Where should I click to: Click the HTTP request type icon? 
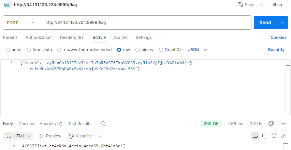[x=7, y=5]
